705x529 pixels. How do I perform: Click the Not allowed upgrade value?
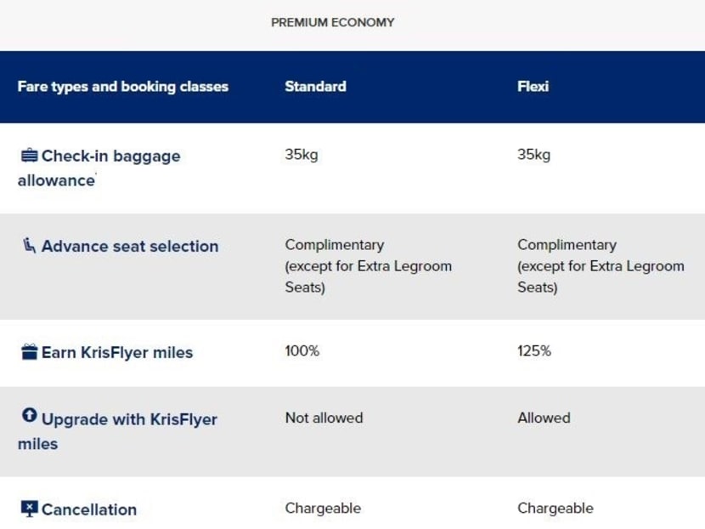(x=324, y=418)
